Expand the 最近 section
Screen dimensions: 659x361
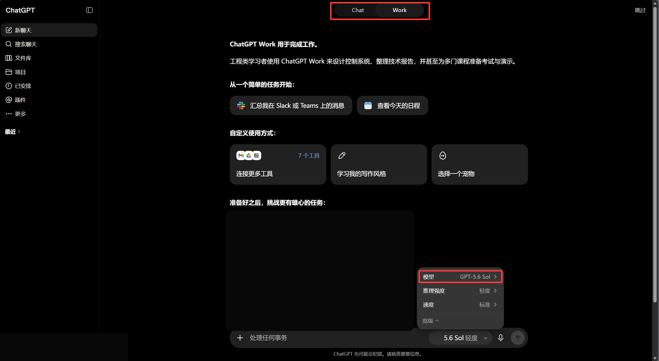pyautogui.click(x=12, y=132)
